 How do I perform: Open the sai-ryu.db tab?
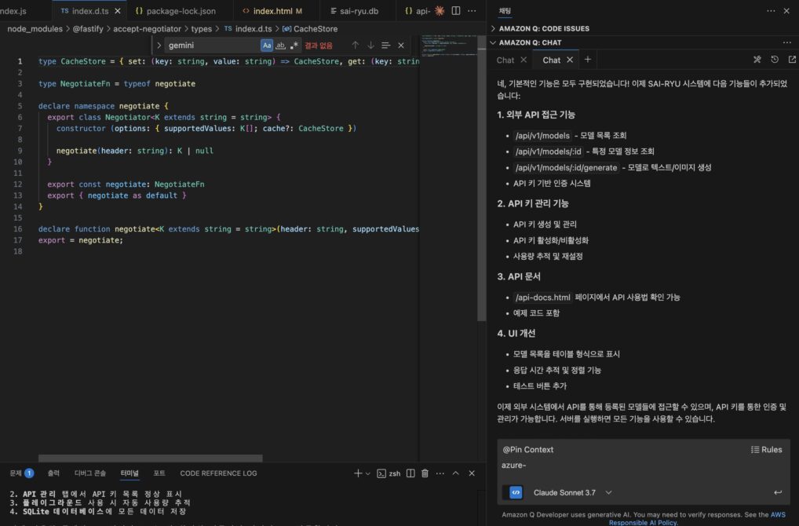click(354, 11)
